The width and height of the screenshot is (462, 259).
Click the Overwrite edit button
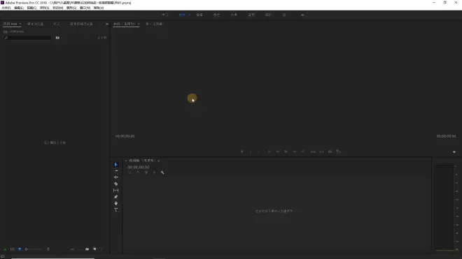pos(321,151)
